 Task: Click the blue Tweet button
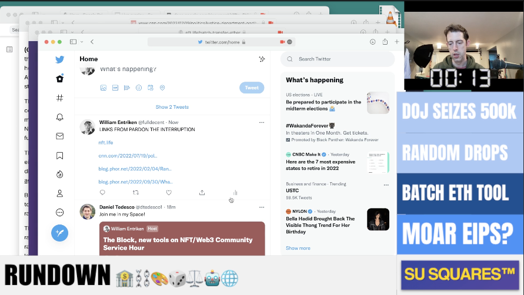(252, 88)
